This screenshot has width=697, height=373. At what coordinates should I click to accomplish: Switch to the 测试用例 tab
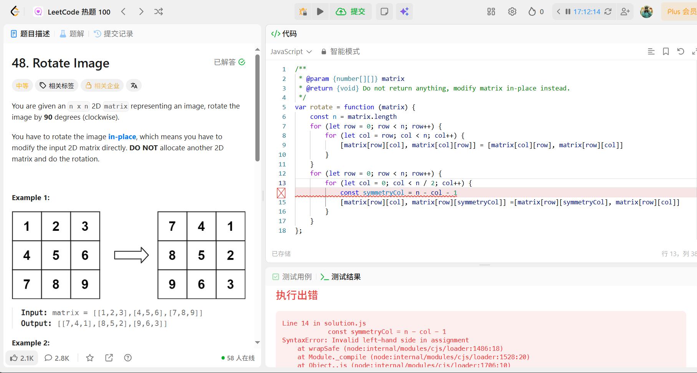coord(292,277)
